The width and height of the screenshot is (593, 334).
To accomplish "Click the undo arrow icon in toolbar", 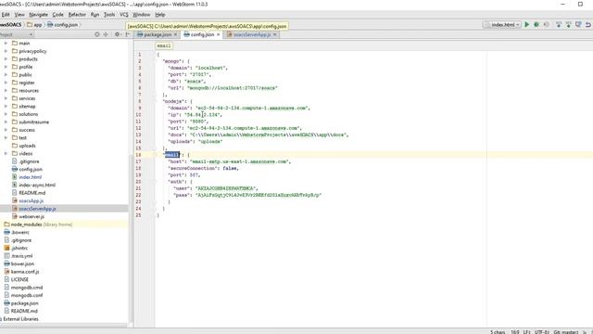I will (x=588, y=25).
